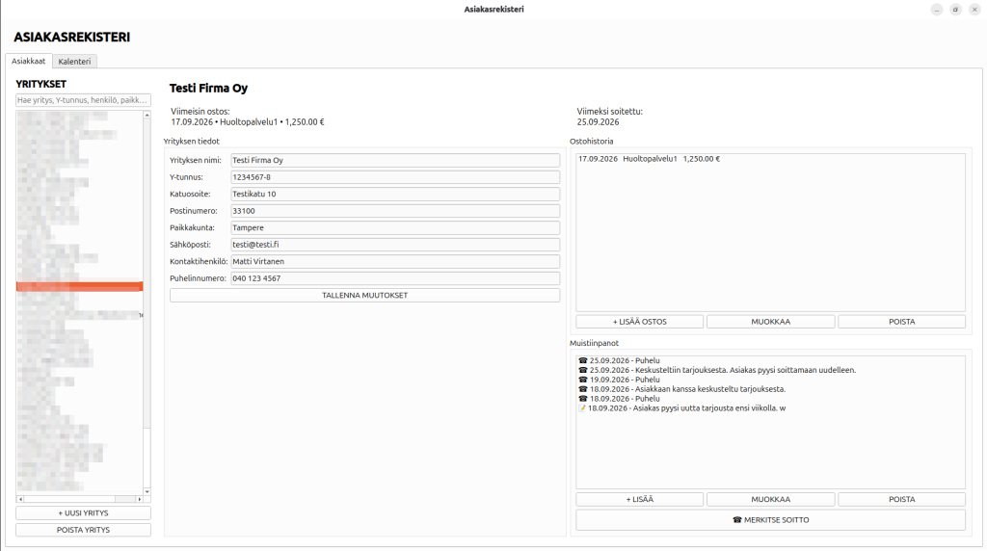Click the + LISÄÄ OSTOS button

640,322
